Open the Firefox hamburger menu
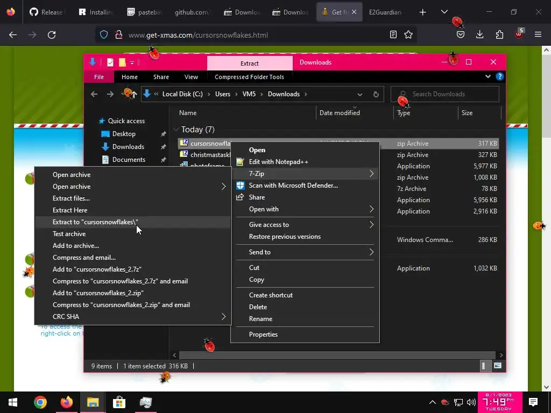This screenshot has height=413, width=551. point(538,35)
